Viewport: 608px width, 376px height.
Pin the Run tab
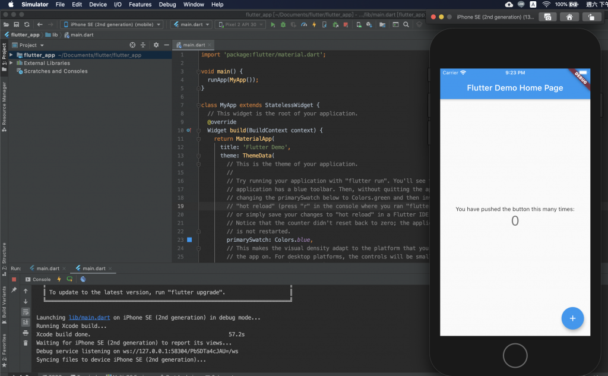tap(14, 290)
